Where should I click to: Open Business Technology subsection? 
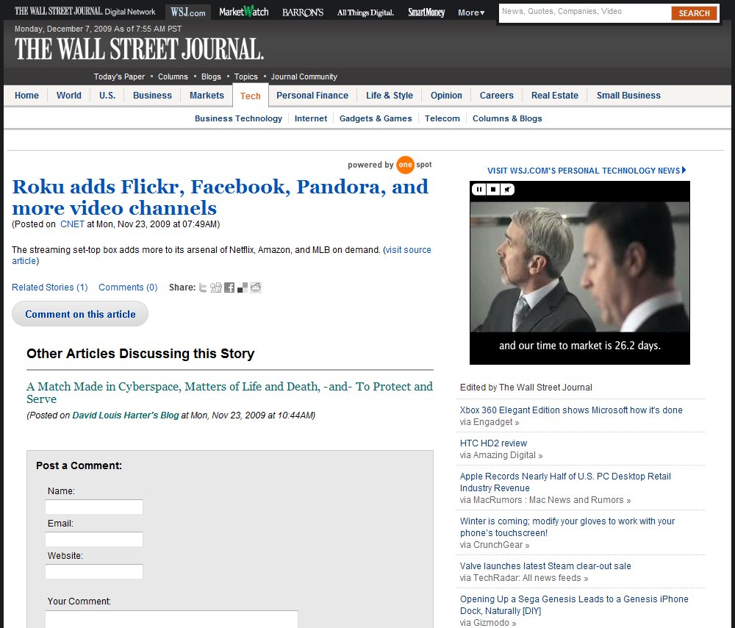pos(238,118)
